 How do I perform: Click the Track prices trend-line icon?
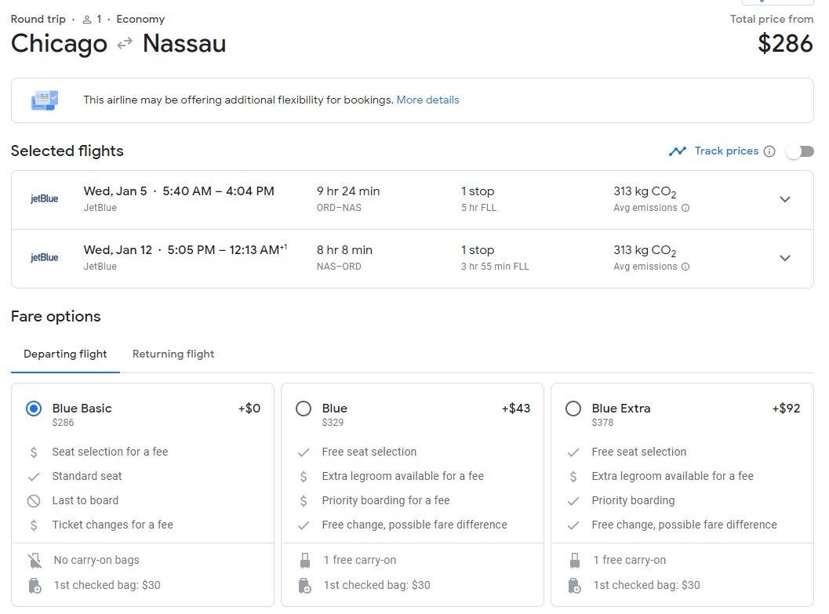click(677, 151)
